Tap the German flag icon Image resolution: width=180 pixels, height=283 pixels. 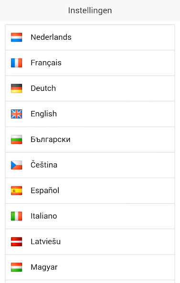pos(16,88)
